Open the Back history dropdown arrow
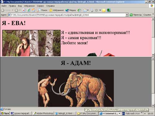 click(x=12, y=10)
